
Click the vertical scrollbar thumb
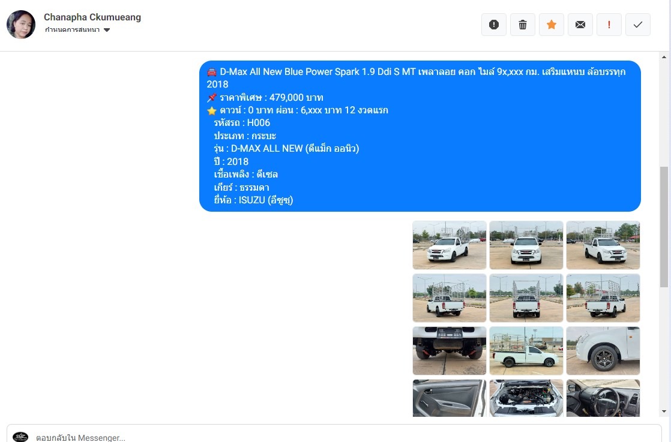[664, 227]
